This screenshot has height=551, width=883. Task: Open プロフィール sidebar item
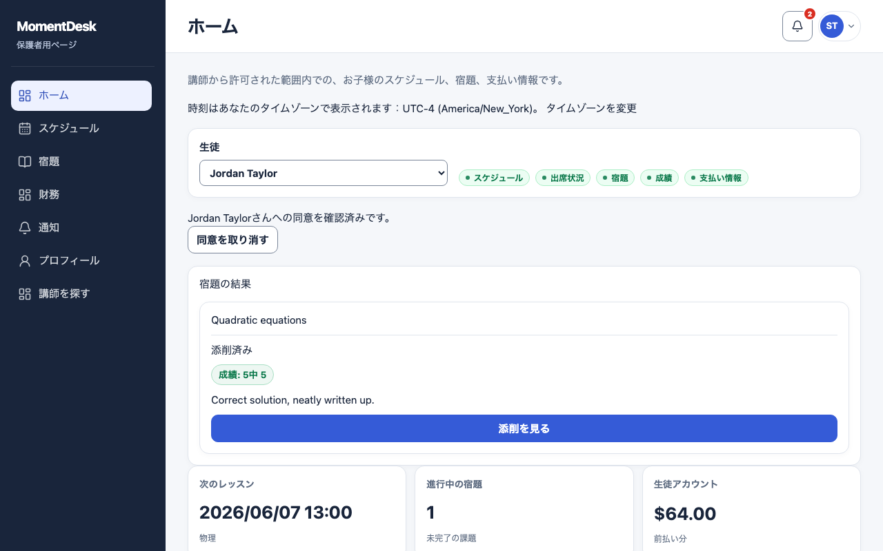click(81, 261)
